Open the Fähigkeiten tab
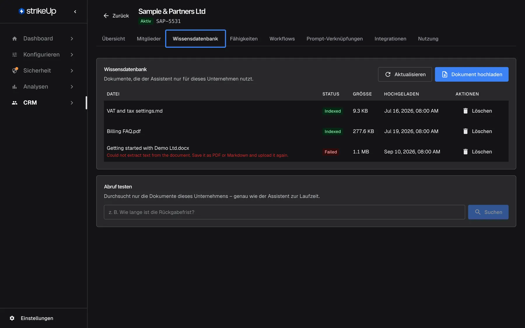This screenshot has height=328, width=525. click(x=244, y=38)
